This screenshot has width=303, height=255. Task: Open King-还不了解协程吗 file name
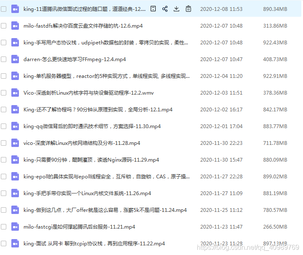pyautogui.click(x=98, y=110)
